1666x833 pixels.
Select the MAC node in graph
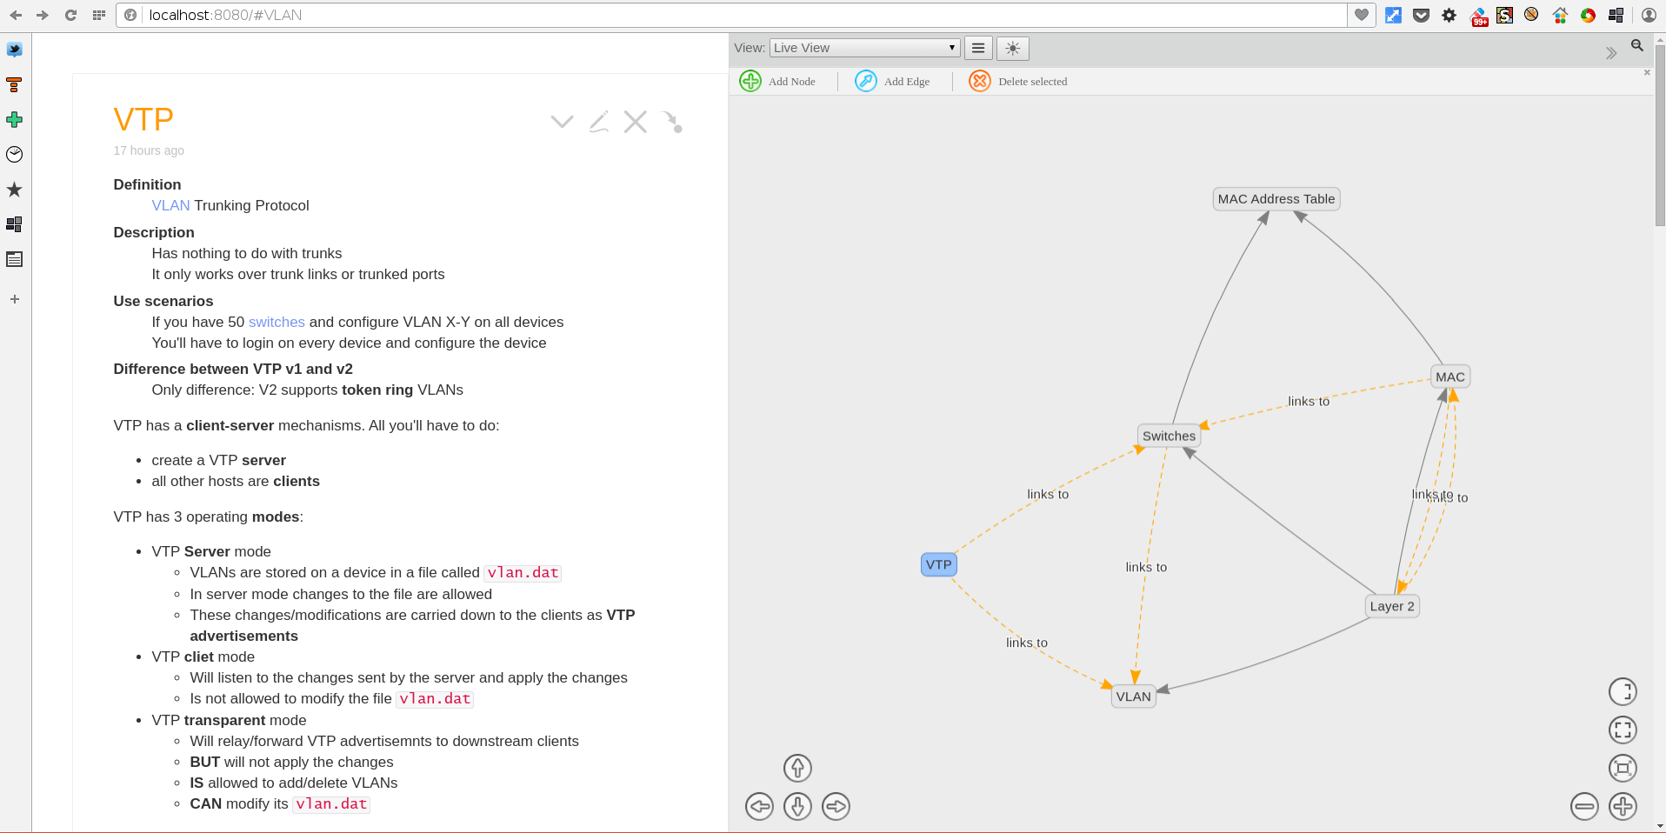point(1450,377)
